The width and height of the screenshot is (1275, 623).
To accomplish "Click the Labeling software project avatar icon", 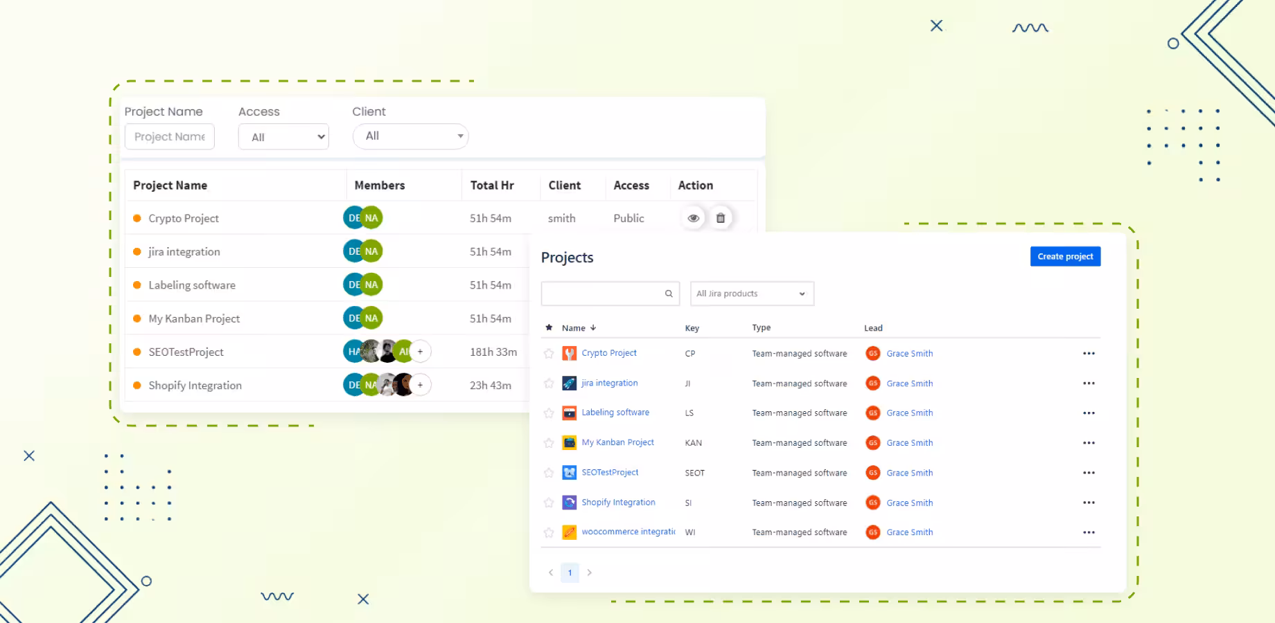I will tap(569, 413).
